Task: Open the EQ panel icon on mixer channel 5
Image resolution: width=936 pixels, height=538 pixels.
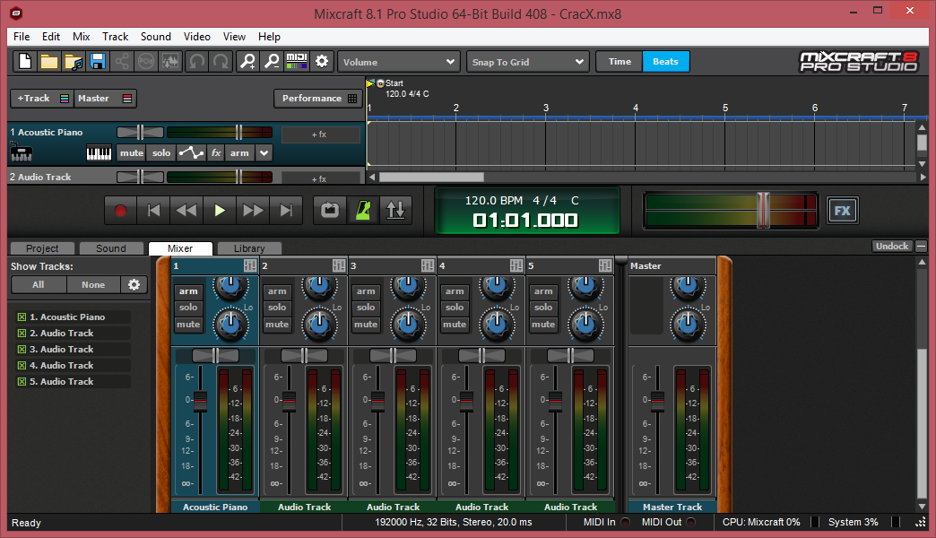Action: (605, 265)
